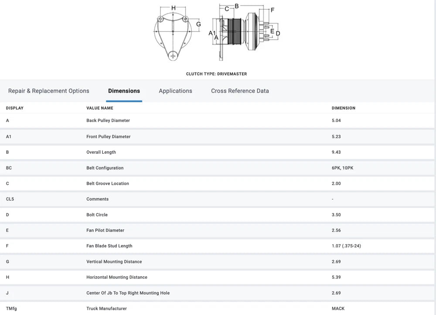Select the Belt Groove Location row
The width and height of the screenshot is (436, 315).
tap(108, 183)
